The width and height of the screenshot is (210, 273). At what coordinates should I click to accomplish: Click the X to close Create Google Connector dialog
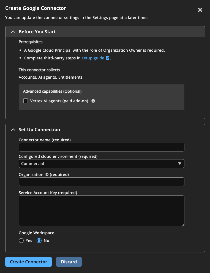click(x=200, y=10)
